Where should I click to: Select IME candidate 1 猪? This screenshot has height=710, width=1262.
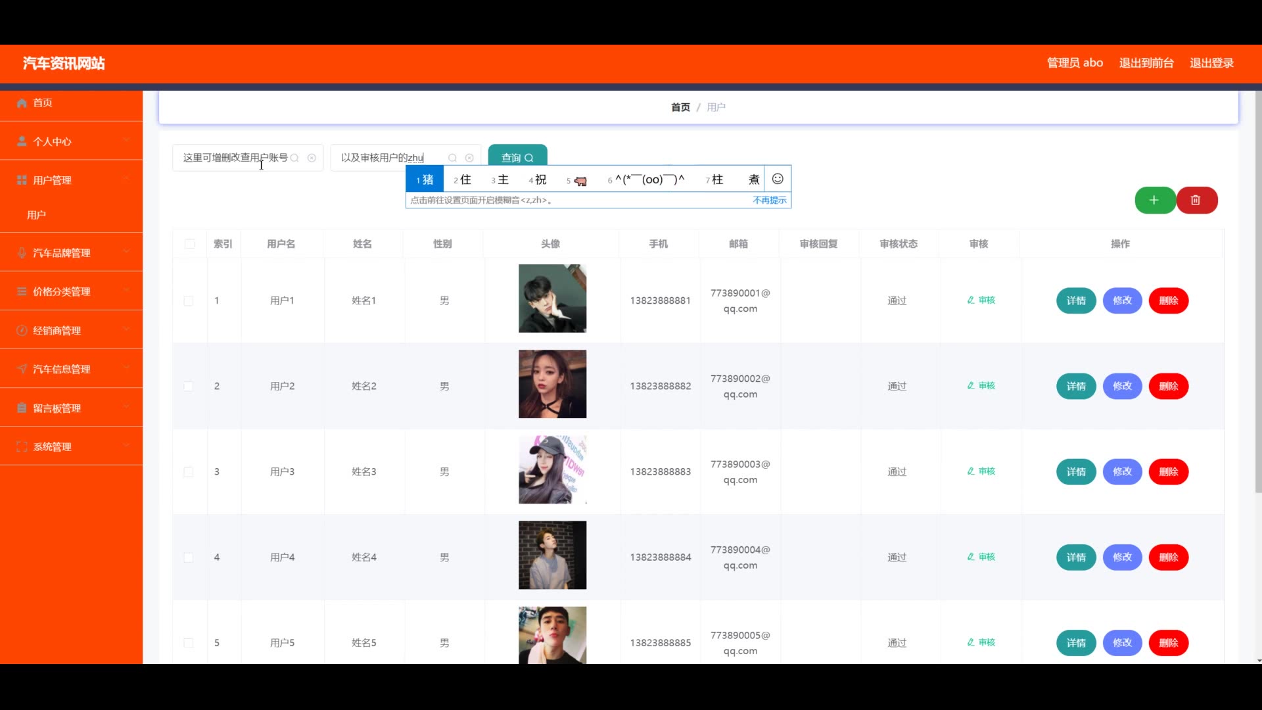coord(425,179)
